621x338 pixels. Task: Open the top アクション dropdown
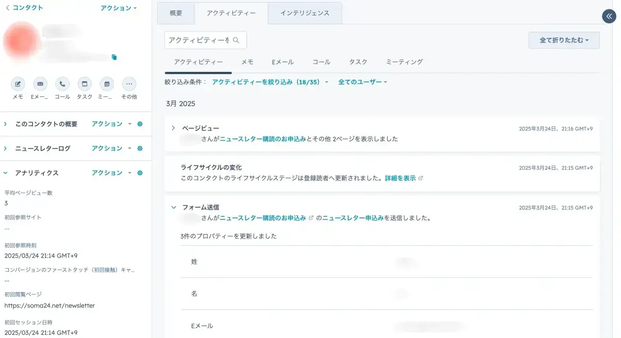tap(119, 8)
